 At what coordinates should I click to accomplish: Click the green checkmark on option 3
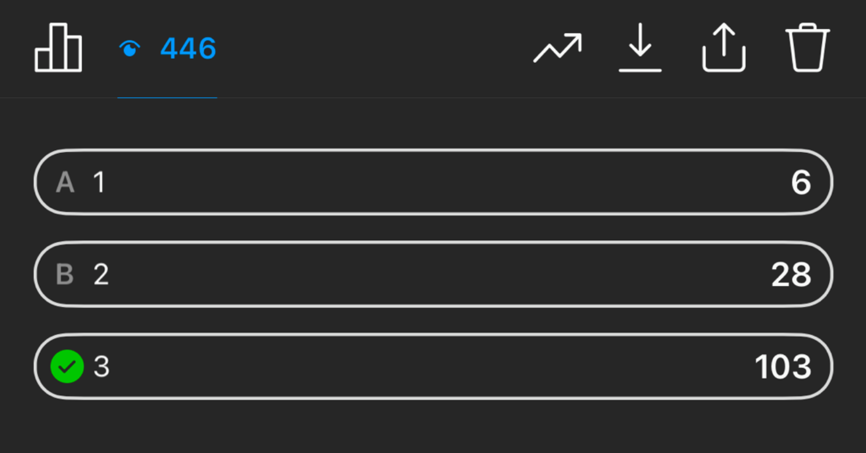67,367
